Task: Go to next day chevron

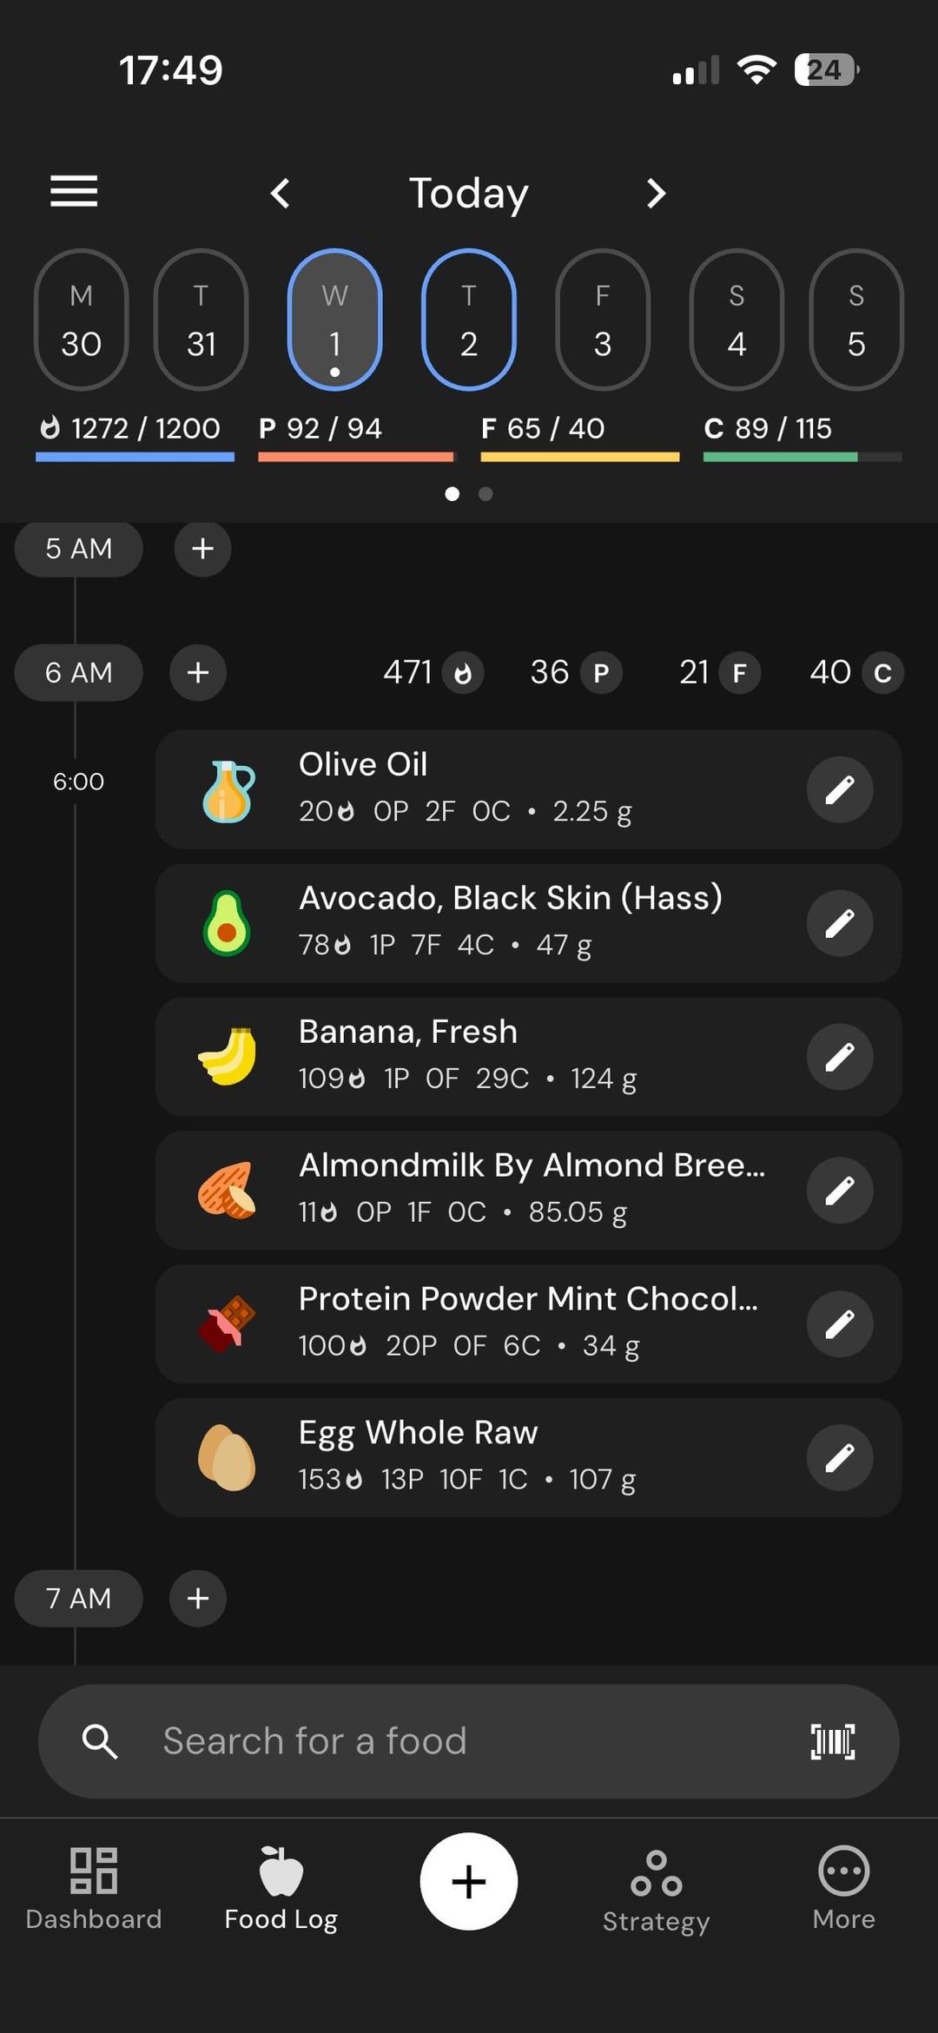Action: pyautogui.click(x=657, y=193)
